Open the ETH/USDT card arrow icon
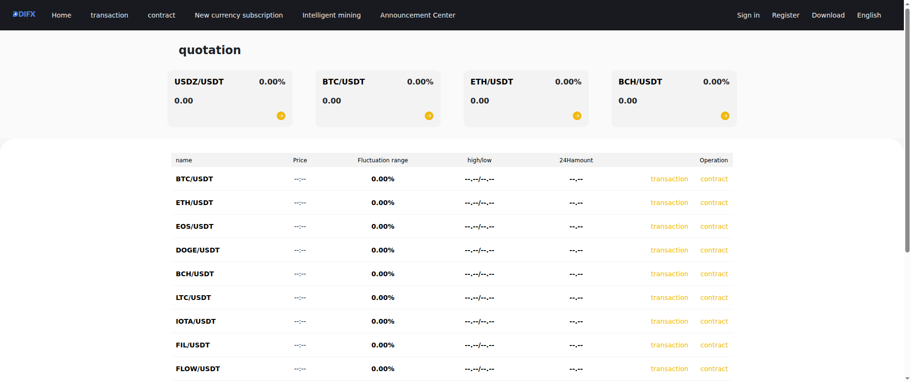 coord(577,116)
